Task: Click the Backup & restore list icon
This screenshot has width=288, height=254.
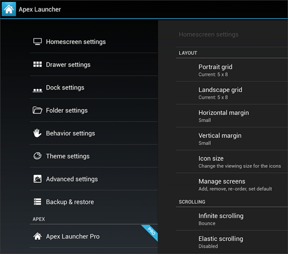Action: pyautogui.click(x=37, y=201)
